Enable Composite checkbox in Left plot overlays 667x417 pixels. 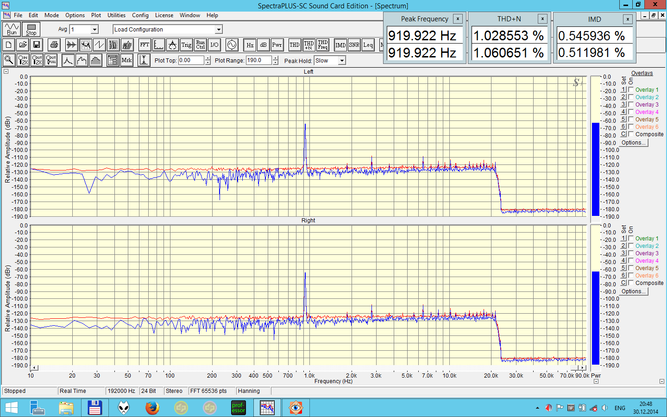click(631, 134)
